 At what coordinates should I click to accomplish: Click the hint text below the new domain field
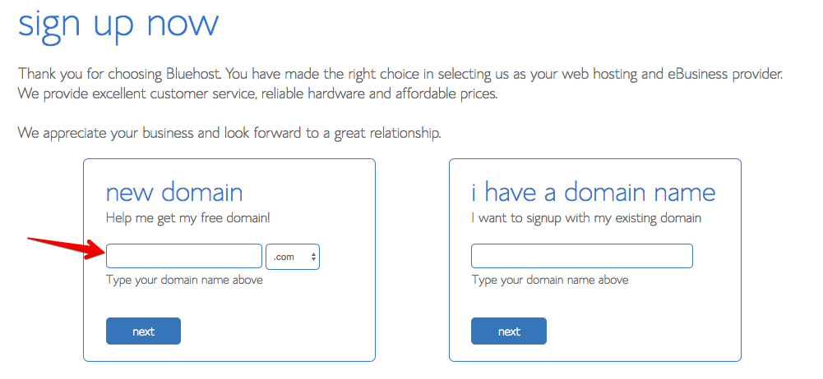(184, 280)
